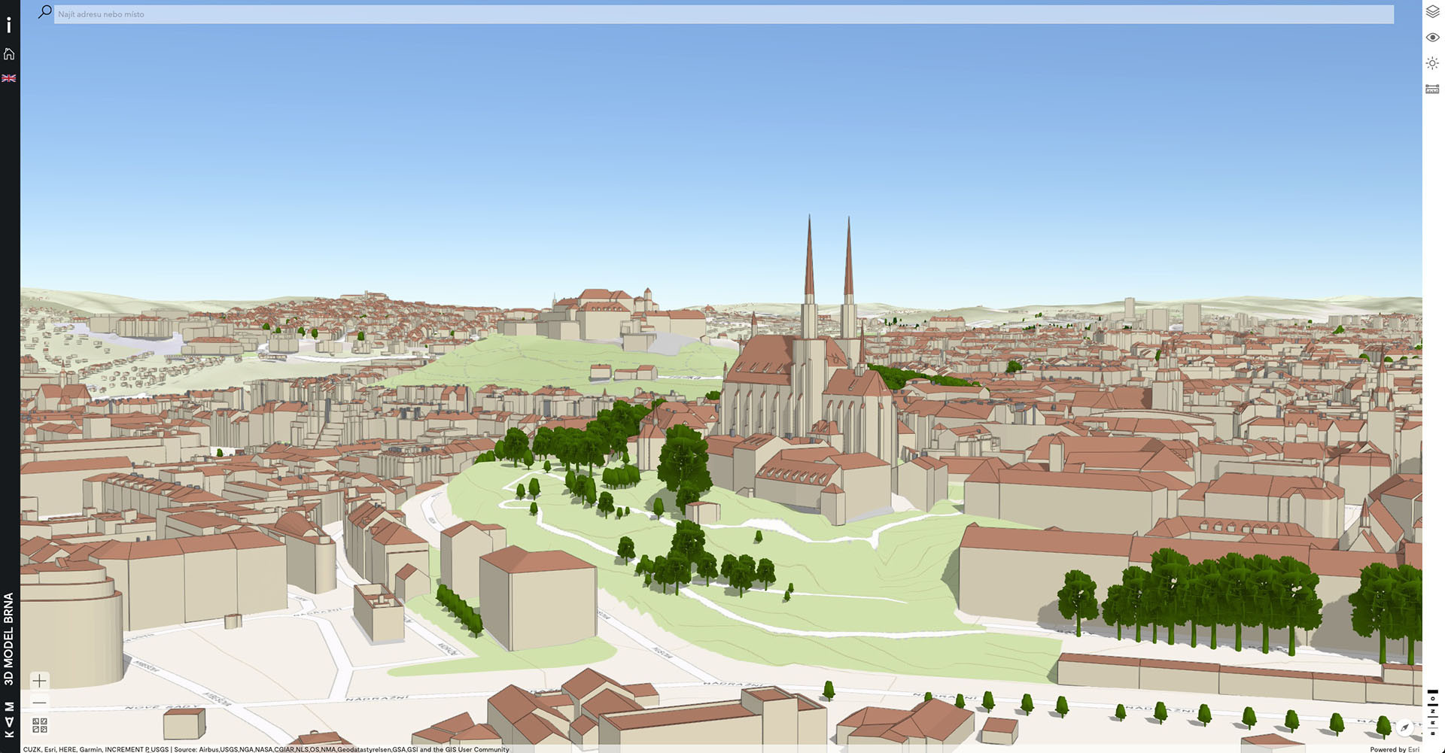Select the twin-spired cathedral building
This screenshot has height=753, width=1445.
click(x=809, y=376)
